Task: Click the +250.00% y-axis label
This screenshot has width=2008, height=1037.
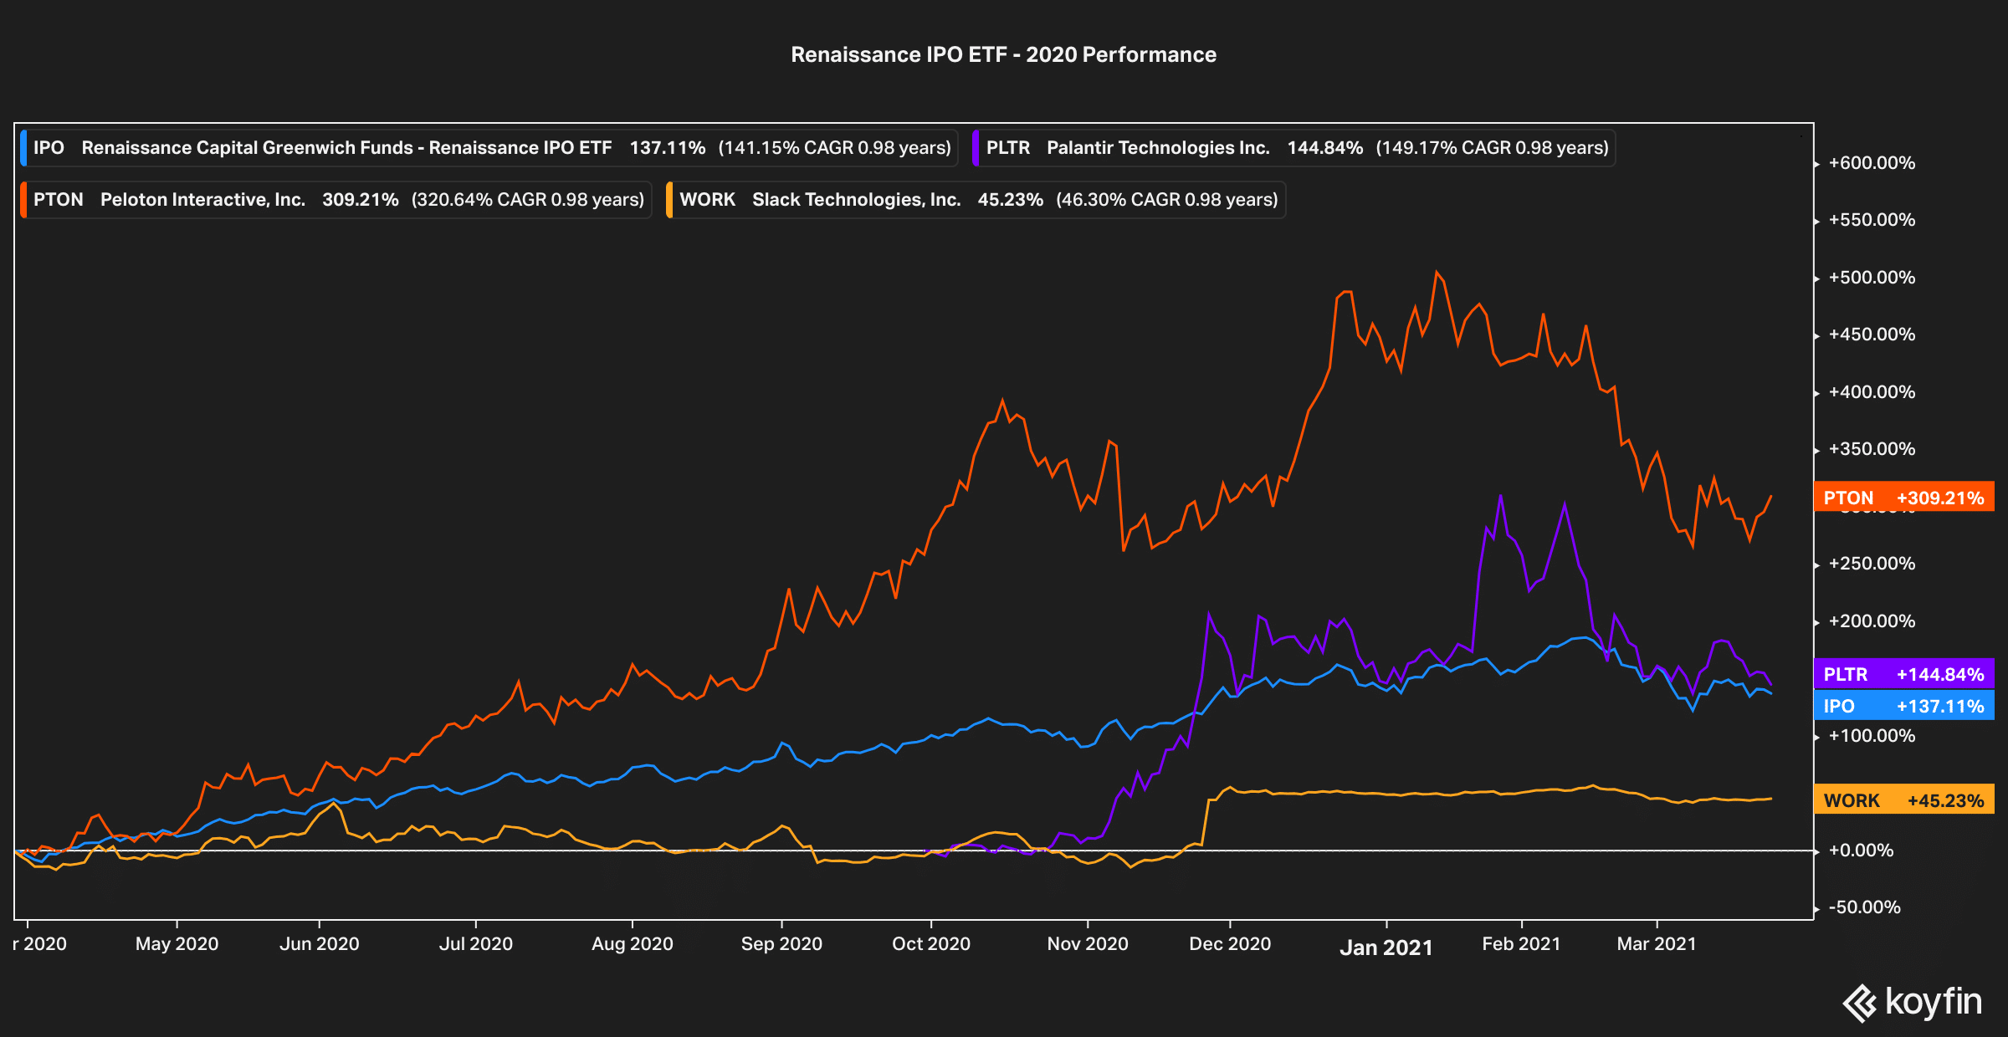Action: click(1872, 564)
